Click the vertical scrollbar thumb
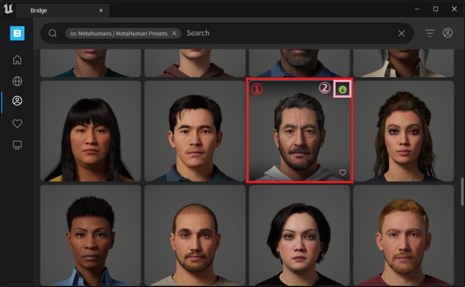This screenshot has height=287, width=465. 462,192
